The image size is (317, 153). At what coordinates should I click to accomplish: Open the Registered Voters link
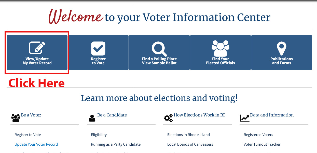point(258,135)
